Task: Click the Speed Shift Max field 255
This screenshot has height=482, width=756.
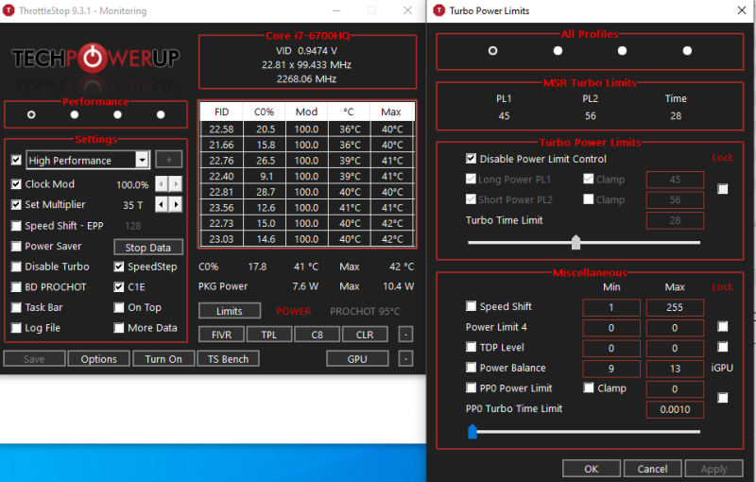Action: click(x=675, y=307)
